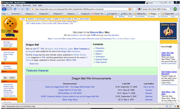Image resolution: width=181 pixels, height=109 pixels.
Task: Close the active Dragon Ball tab
Action: click(x=159, y=14)
